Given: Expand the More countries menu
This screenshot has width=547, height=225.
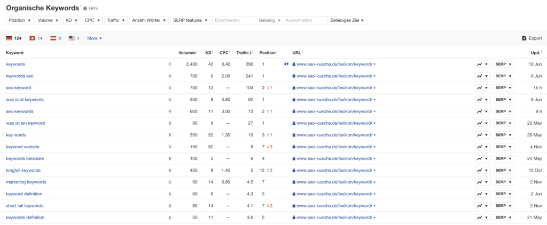Looking at the screenshot, I should tap(94, 38).
